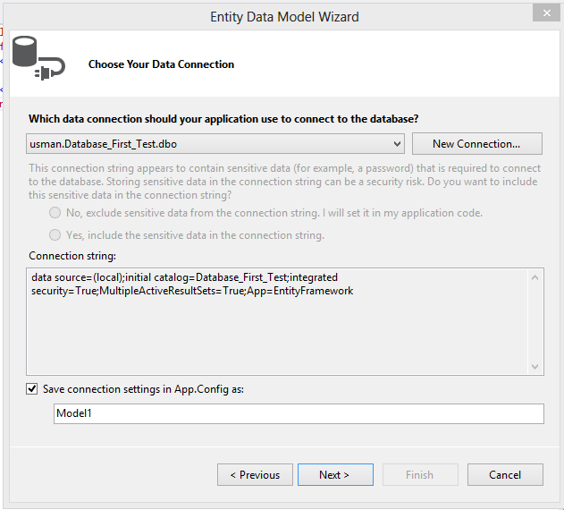Select 'No, exclude sensitive data' radio button
This screenshot has height=510, width=564.
point(55,213)
